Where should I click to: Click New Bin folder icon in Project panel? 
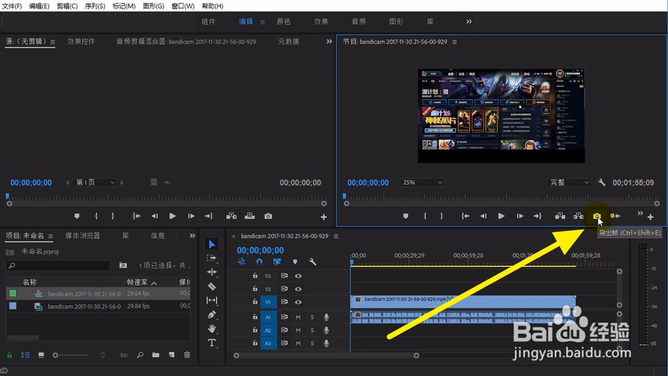point(156,355)
